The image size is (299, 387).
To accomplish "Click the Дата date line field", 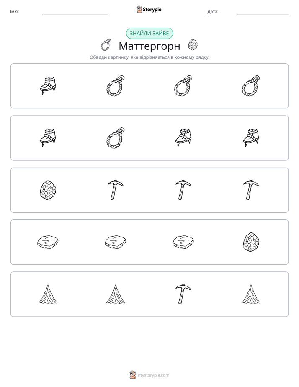I will tap(263, 12).
